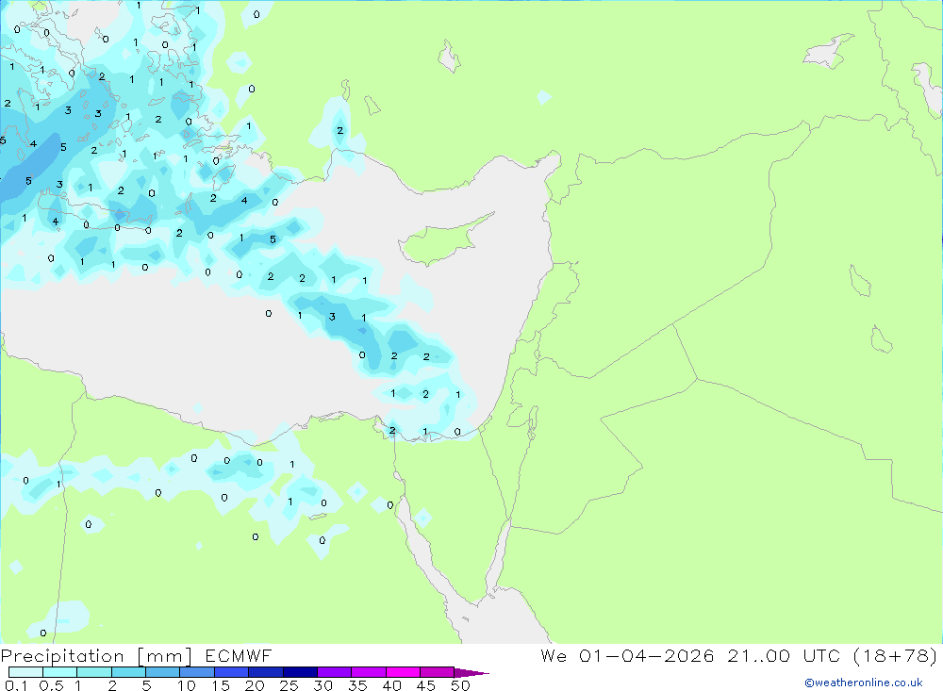Click the 0.5–1 mm legend color swatch
943x691 pixels.
click(59, 672)
